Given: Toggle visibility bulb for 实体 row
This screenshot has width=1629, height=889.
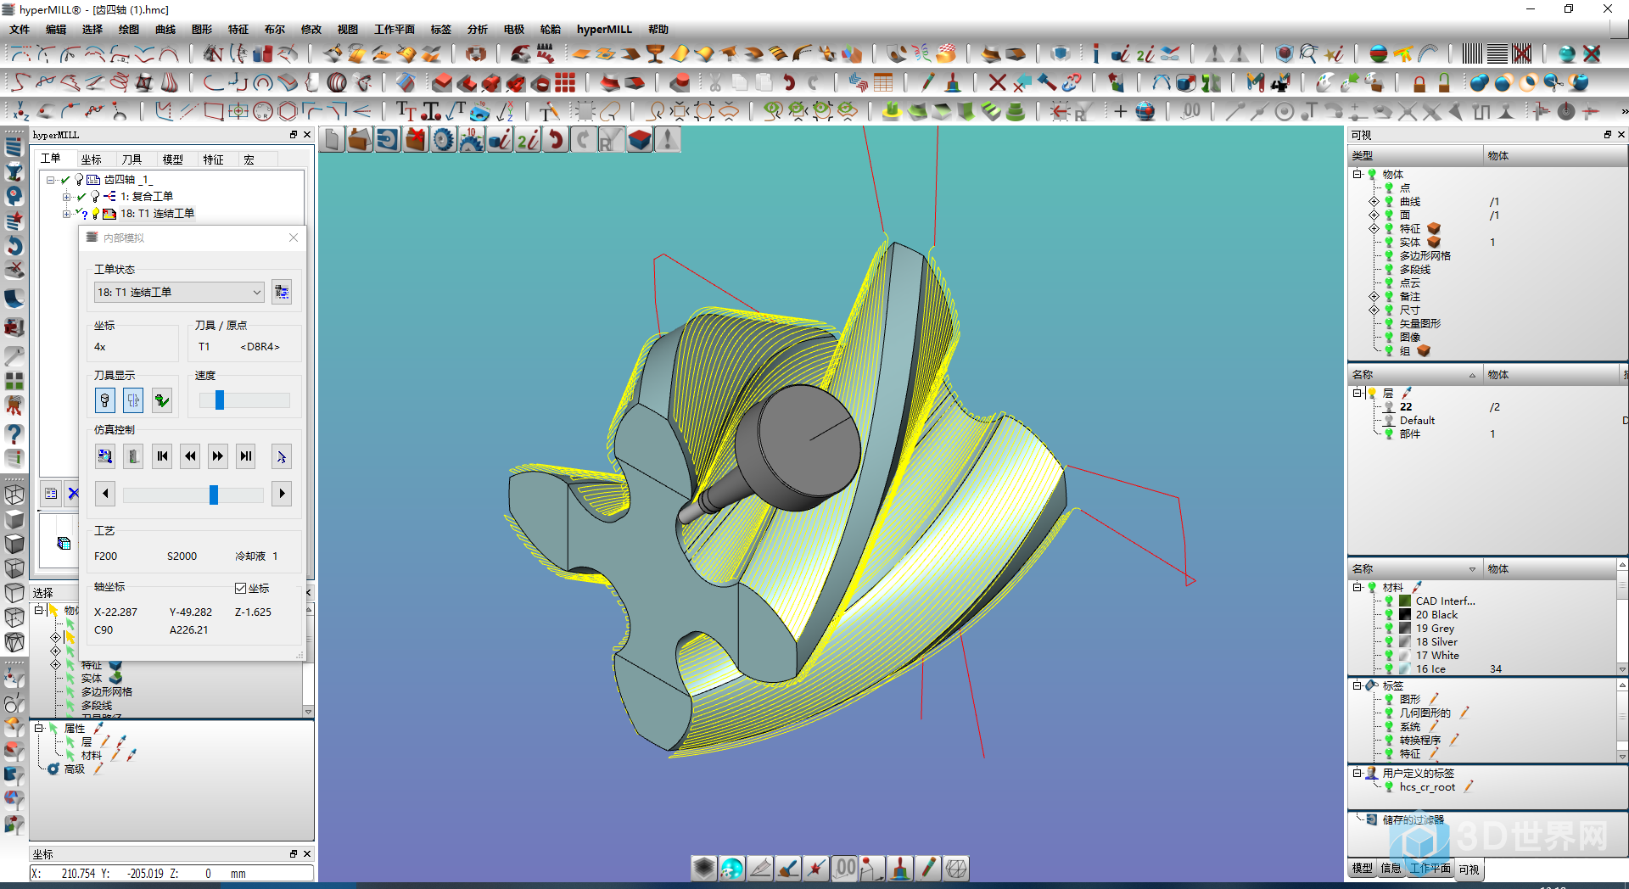Looking at the screenshot, I should click(x=1389, y=243).
